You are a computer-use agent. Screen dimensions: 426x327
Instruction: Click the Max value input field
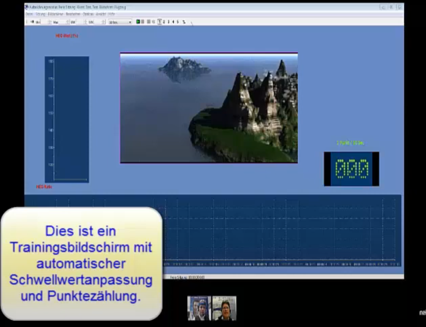(x=62, y=22)
